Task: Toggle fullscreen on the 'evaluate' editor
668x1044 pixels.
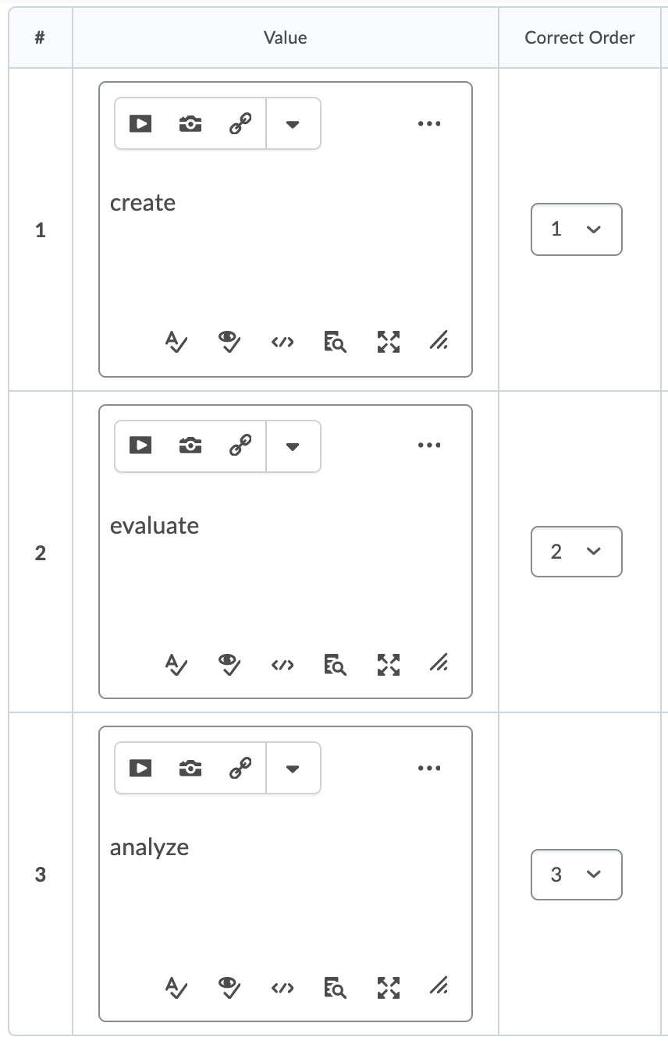Action: [x=388, y=665]
